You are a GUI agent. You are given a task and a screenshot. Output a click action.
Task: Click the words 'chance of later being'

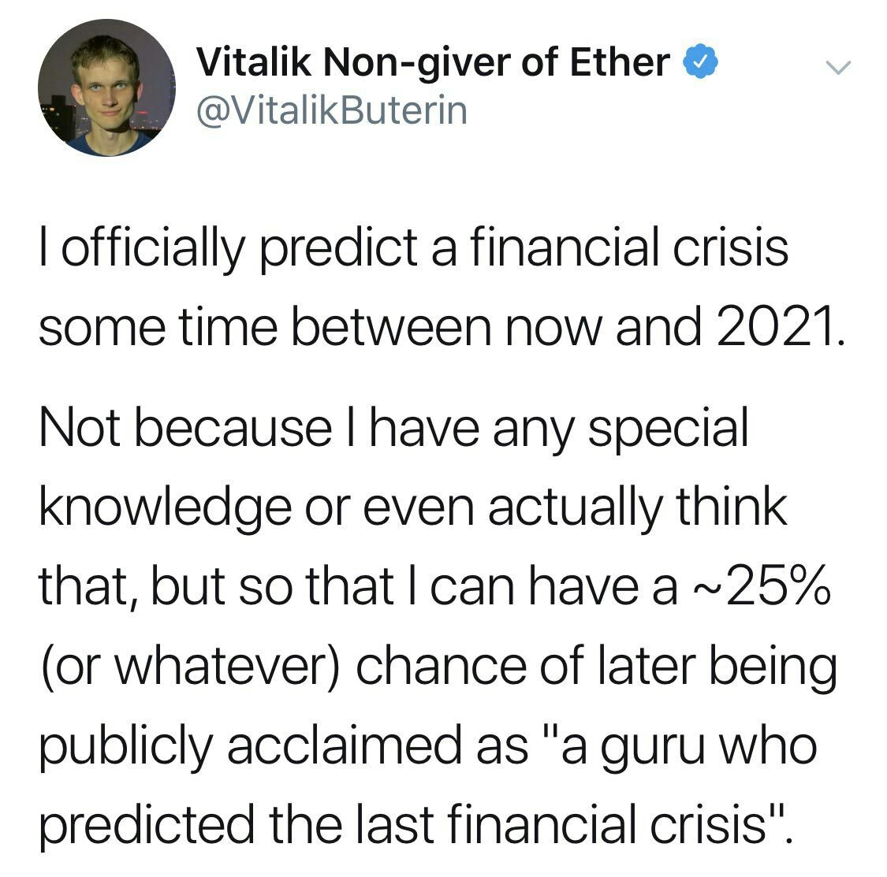(x=597, y=667)
